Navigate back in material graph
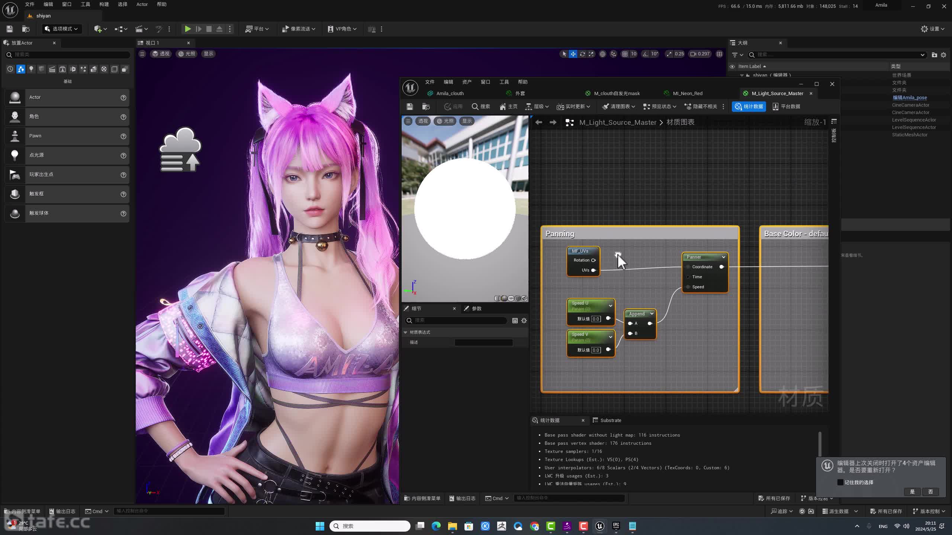This screenshot has width=952, height=535. [x=538, y=122]
